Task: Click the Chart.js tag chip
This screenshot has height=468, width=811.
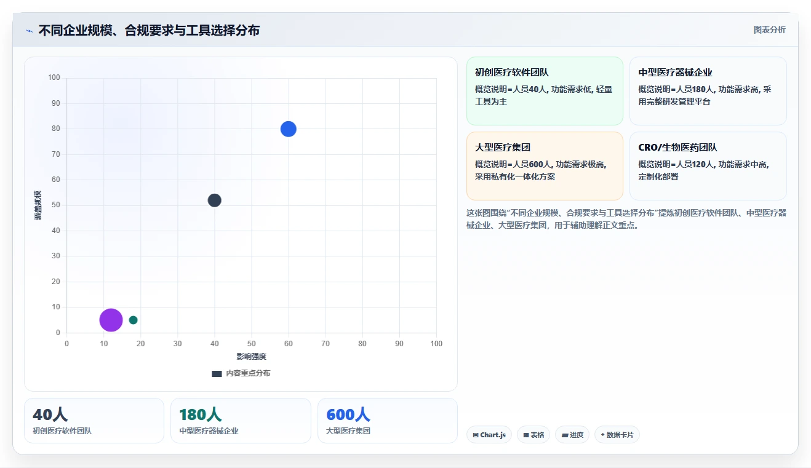Action: [489, 435]
